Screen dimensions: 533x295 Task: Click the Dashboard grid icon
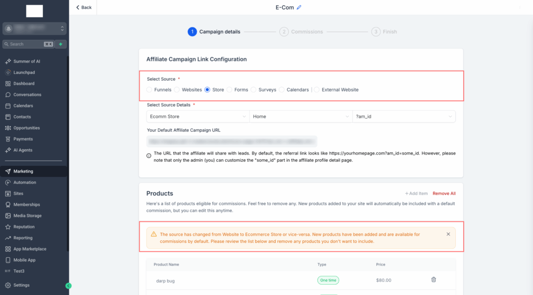[8, 84]
